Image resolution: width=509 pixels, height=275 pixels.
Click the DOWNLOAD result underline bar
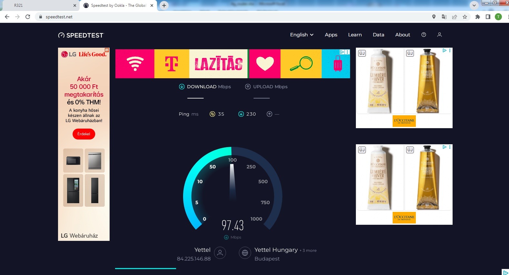196,98
